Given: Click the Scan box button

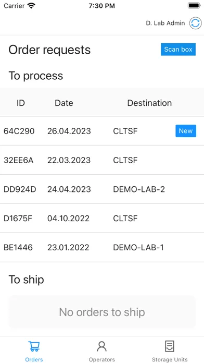Looking at the screenshot, I should coord(178,50).
